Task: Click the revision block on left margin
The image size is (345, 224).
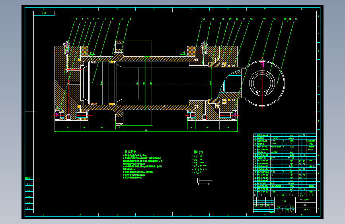Action: pos(29,195)
